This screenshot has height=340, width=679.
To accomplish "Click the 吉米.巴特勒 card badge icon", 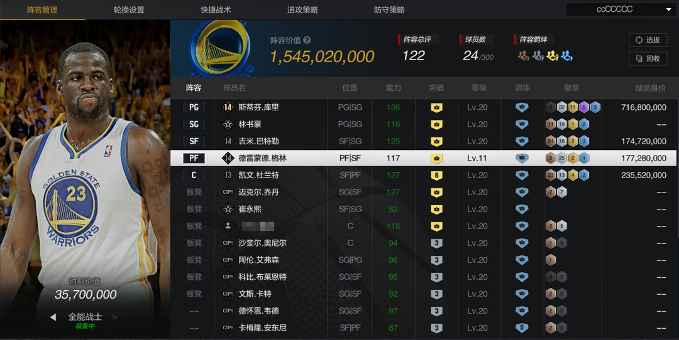I will pyautogui.click(x=228, y=141).
